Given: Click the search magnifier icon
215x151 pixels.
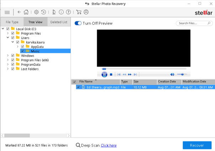Looking at the screenshot, I should pyautogui.click(x=209, y=23).
